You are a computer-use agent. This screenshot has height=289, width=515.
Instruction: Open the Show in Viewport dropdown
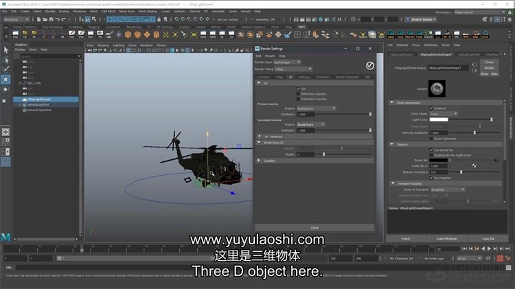(447, 189)
